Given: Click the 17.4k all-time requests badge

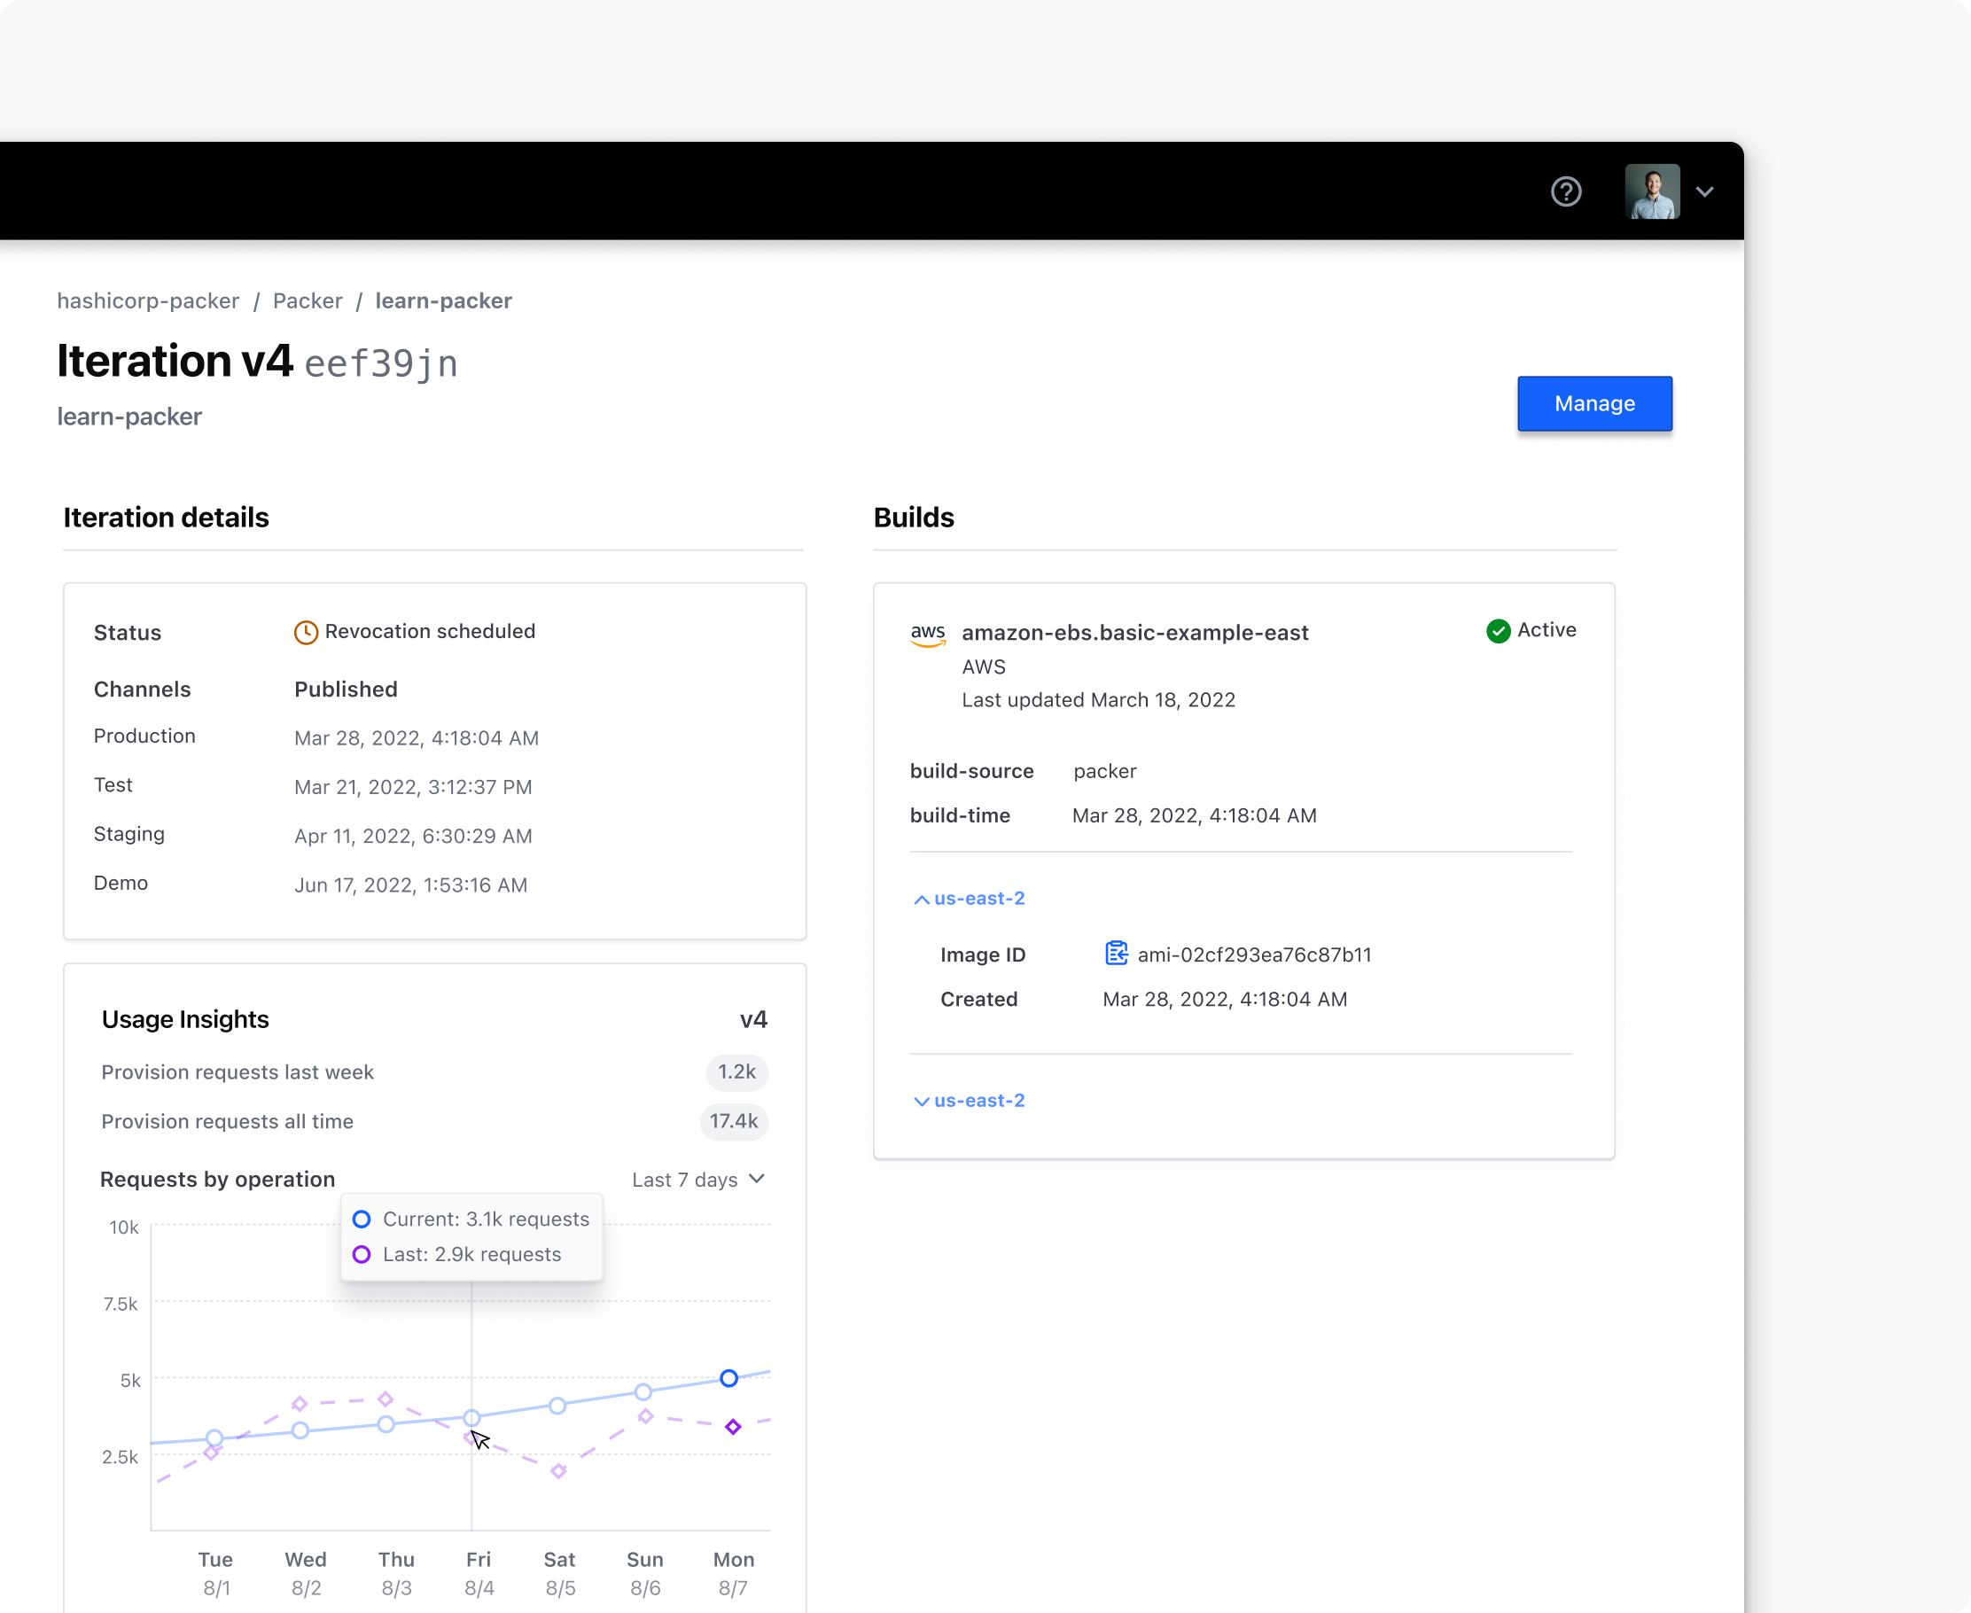Looking at the screenshot, I should pos(733,1121).
